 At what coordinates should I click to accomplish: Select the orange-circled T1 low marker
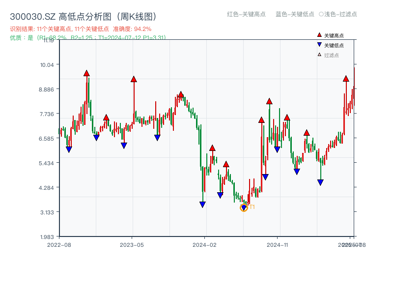tap(244, 207)
